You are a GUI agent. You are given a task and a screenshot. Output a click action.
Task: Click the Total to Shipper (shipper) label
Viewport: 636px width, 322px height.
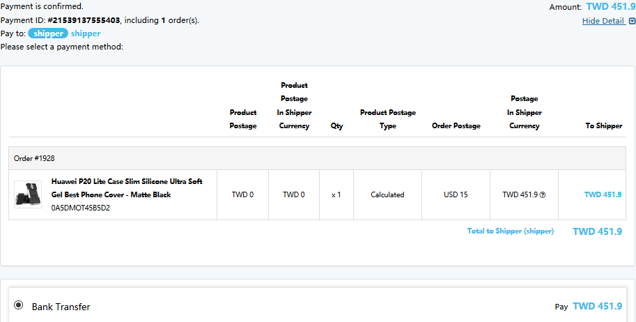510,231
